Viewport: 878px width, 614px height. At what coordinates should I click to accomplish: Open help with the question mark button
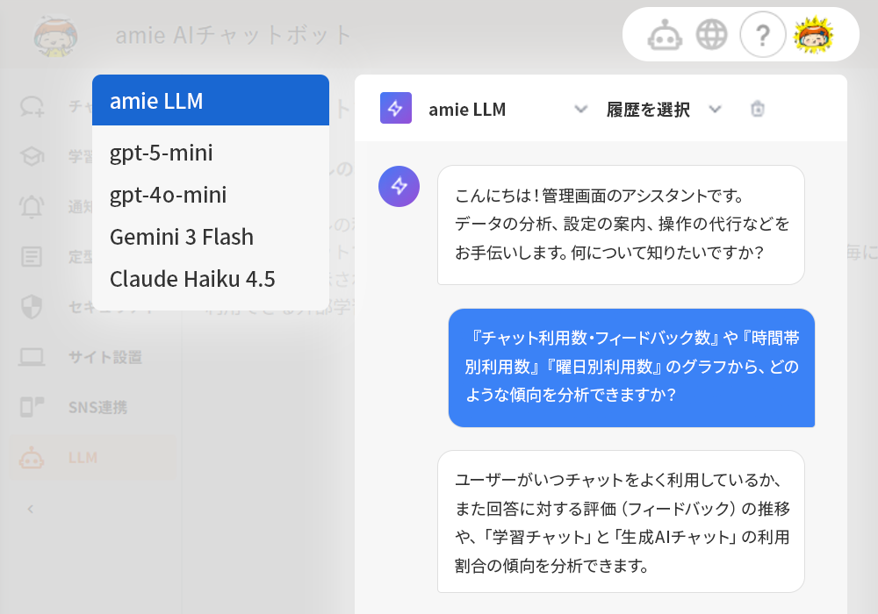tap(763, 35)
